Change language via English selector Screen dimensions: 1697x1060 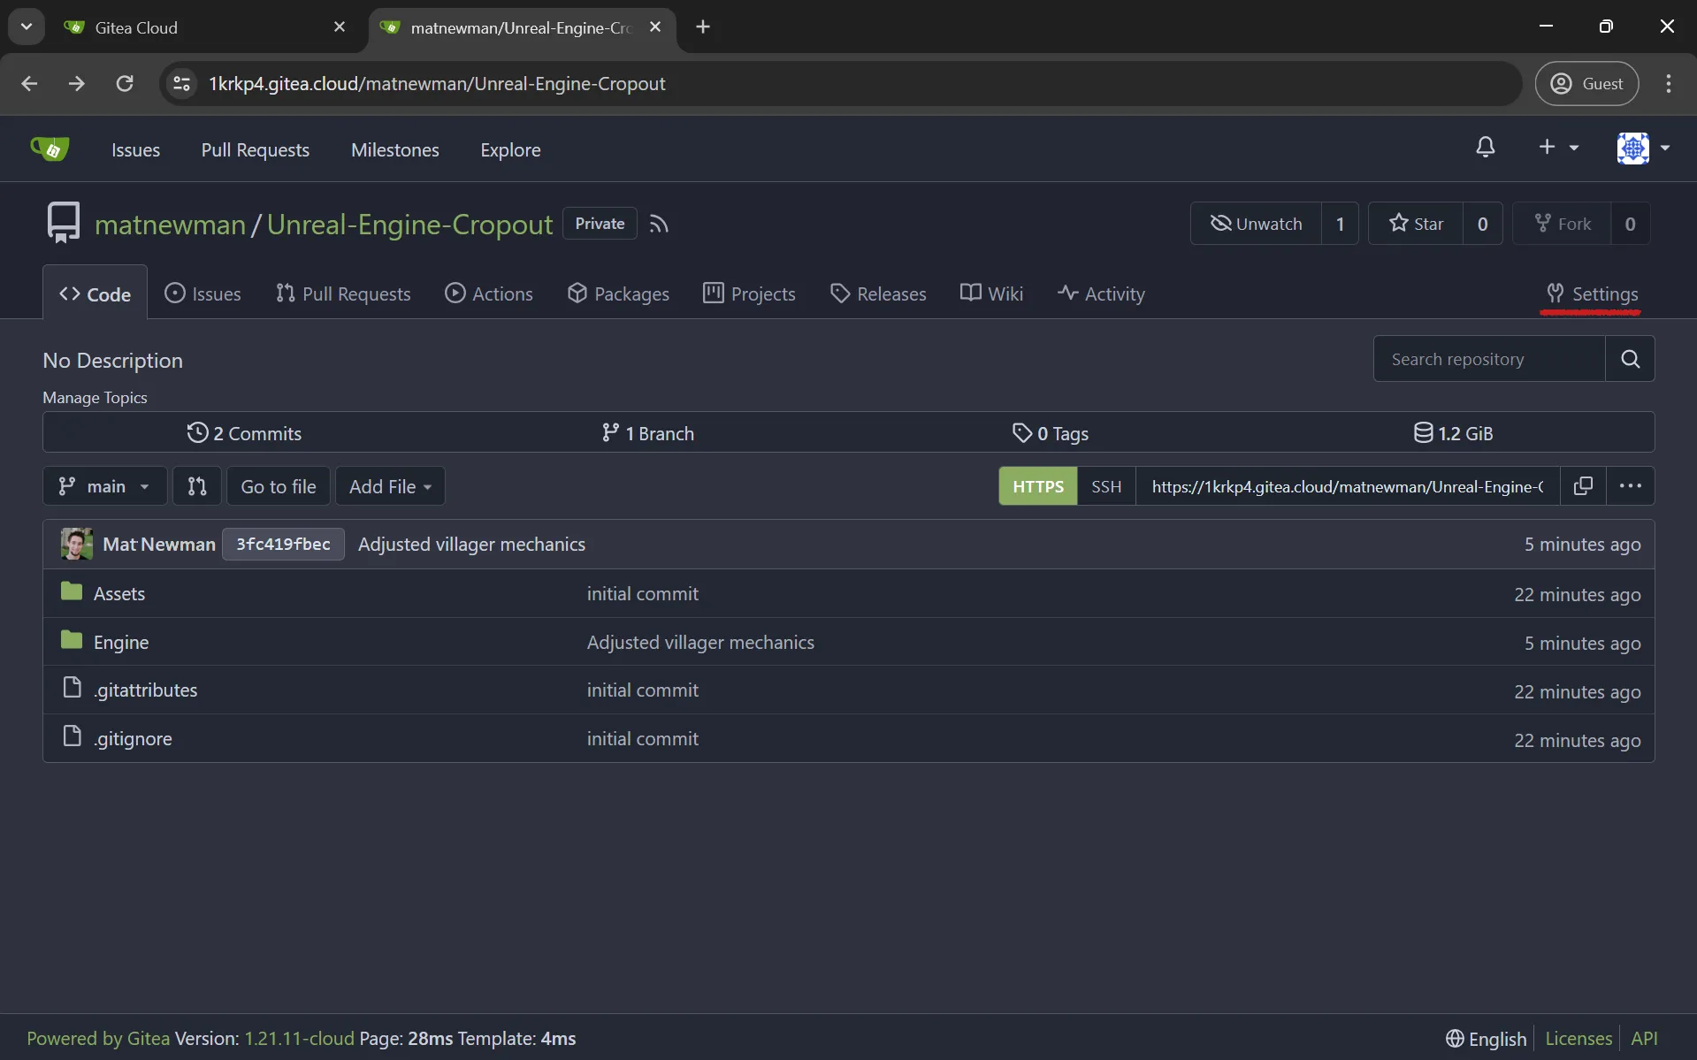point(1486,1039)
